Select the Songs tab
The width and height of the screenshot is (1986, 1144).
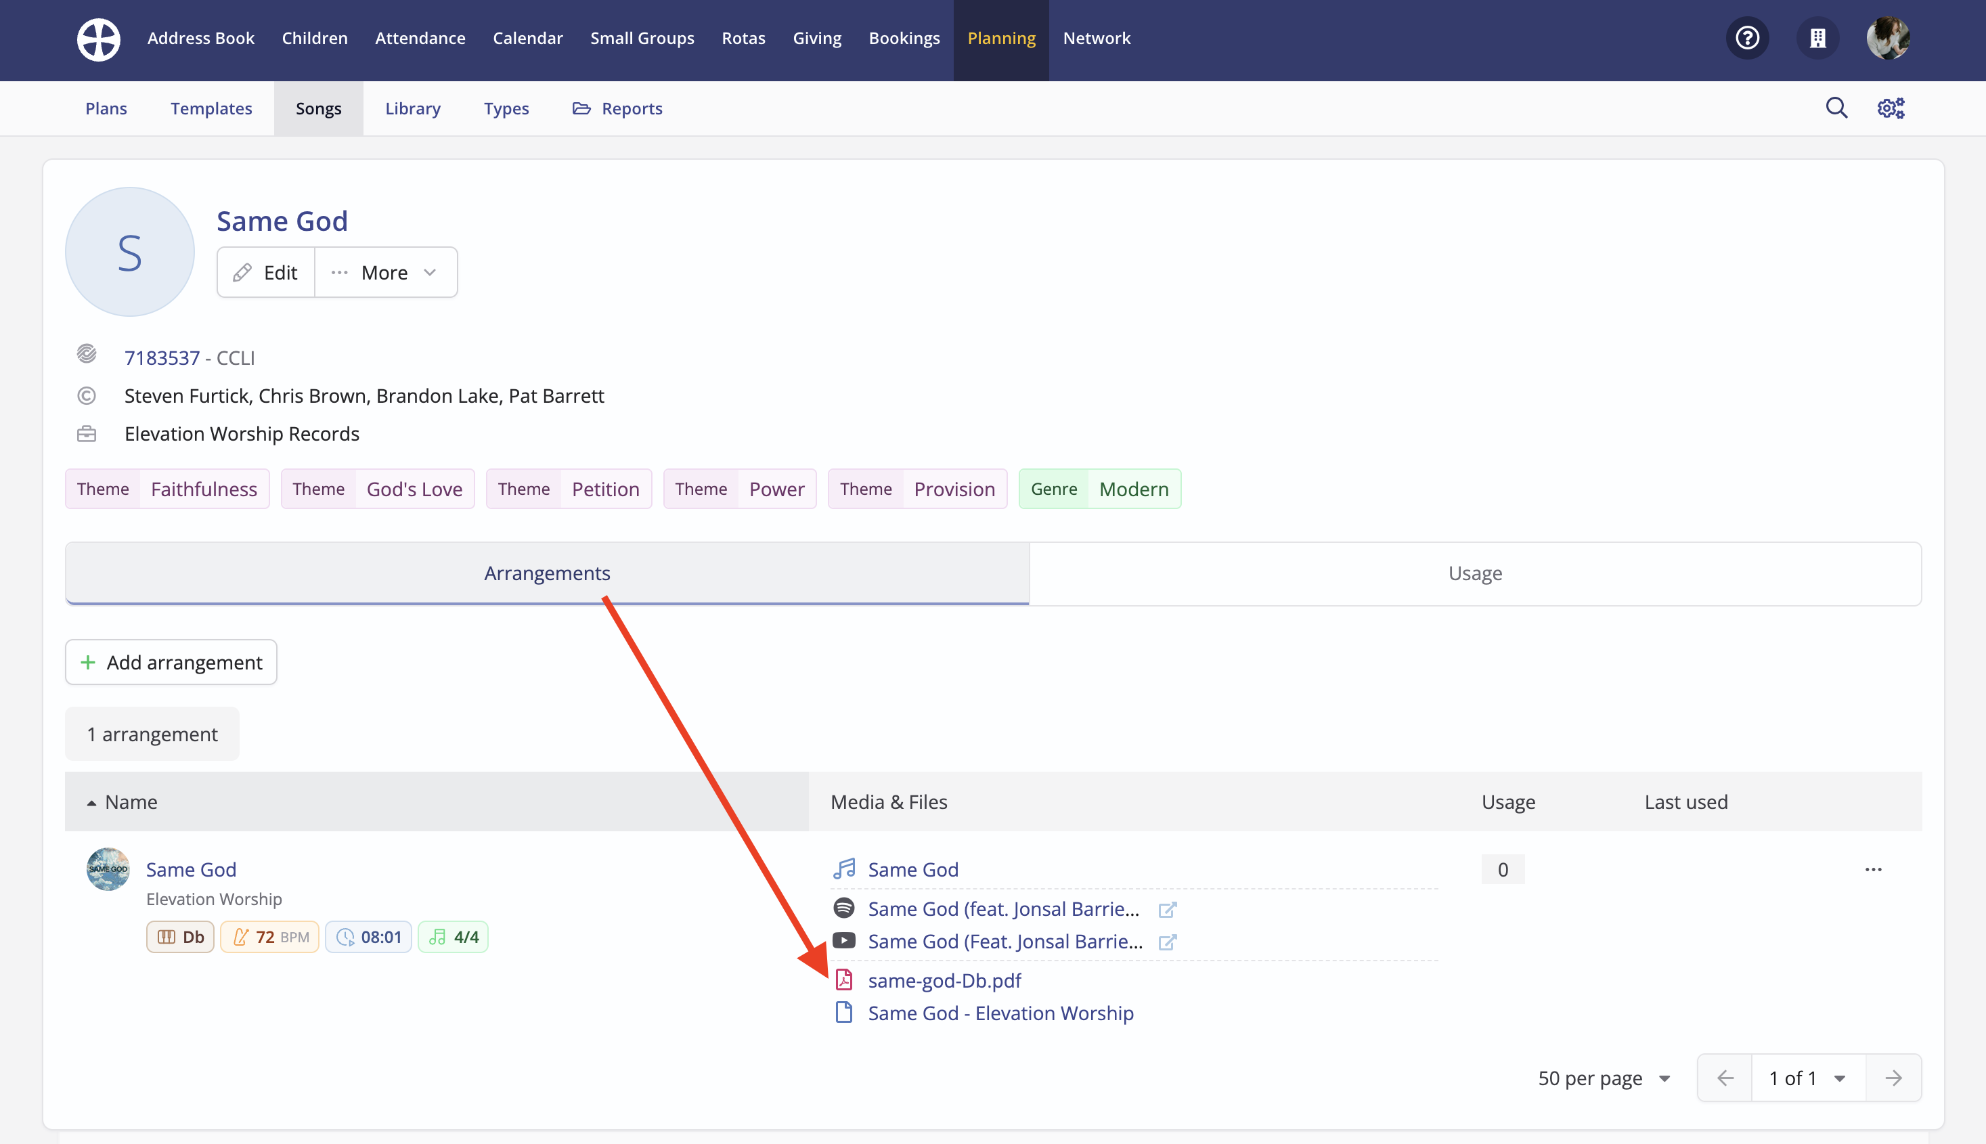tap(318, 108)
